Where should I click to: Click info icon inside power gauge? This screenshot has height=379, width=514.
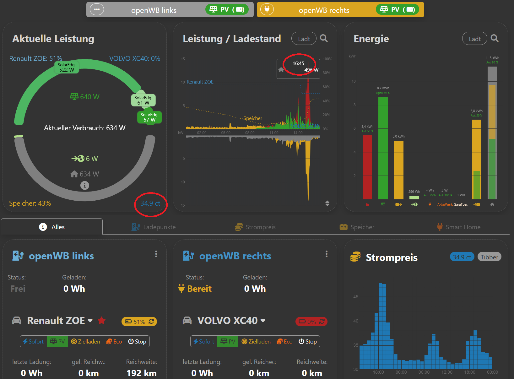click(x=85, y=186)
